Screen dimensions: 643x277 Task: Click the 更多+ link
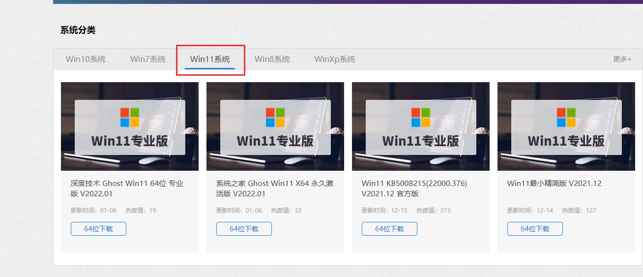click(622, 59)
